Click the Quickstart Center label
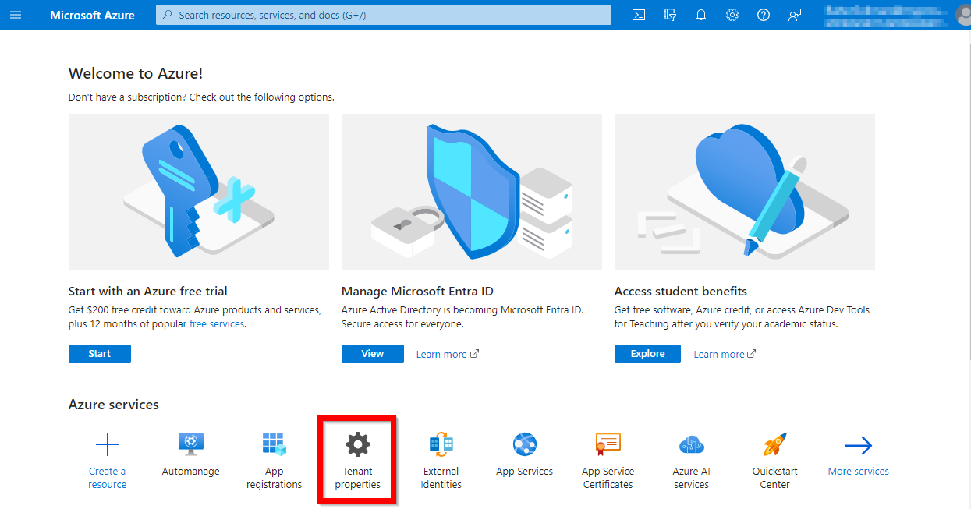 click(775, 478)
